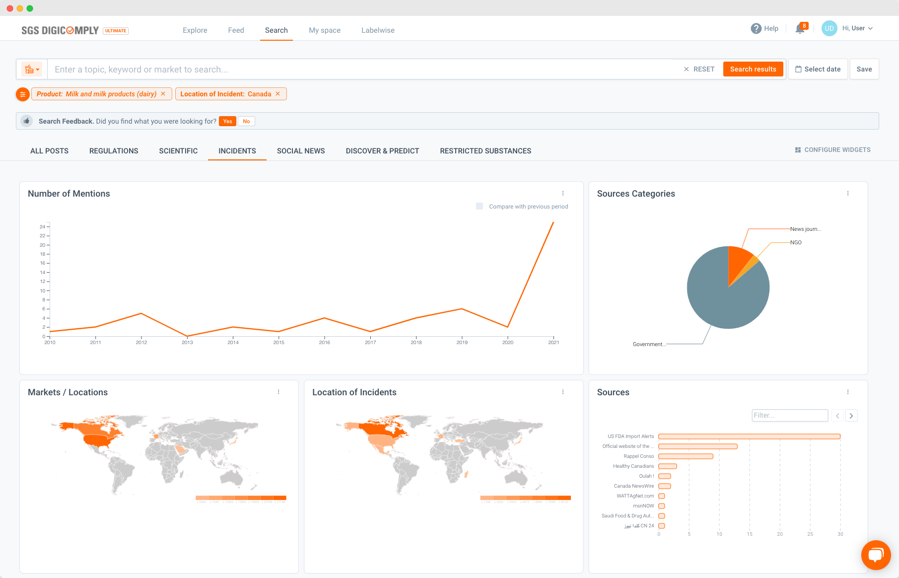Click the Help question mark icon
The height and width of the screenshot is (578, 899).
(x=756, y=28)
